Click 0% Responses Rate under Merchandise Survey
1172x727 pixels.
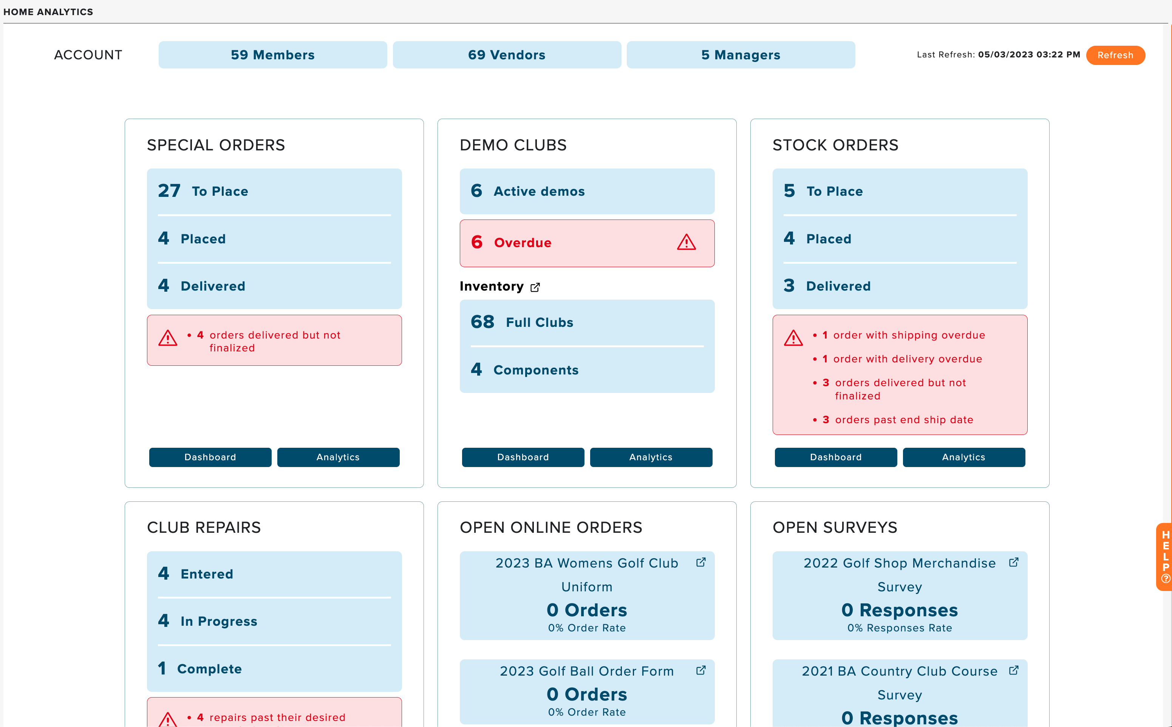pos(900,628)
